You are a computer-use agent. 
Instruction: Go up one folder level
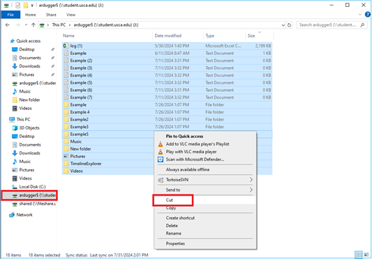34,25
